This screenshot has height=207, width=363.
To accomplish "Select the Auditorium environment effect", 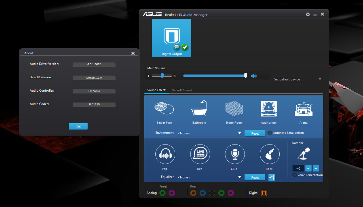I will point(269,109).
